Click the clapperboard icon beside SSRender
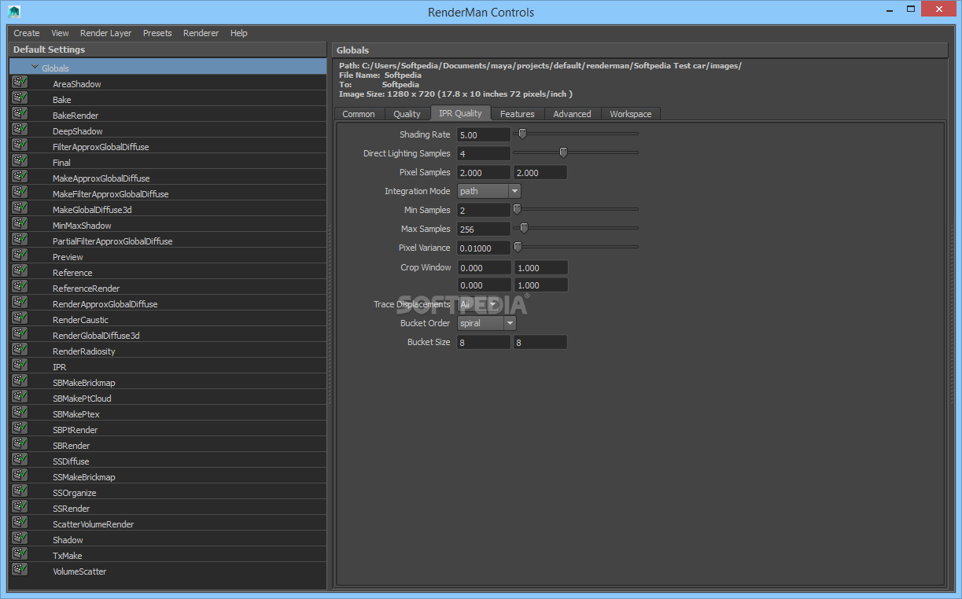Image resolution: width=962 pixels, height=599 pixels. pyautogui.click(x=20, y=507)
